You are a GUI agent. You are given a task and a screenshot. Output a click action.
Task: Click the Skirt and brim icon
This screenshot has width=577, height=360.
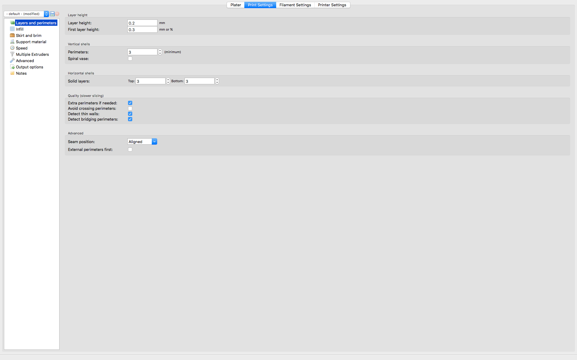[x=12, y=35]
